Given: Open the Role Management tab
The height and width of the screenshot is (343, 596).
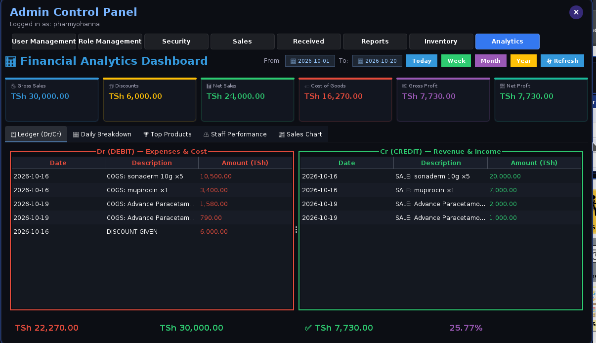Looking at the screenshot, I should point(110,42).
